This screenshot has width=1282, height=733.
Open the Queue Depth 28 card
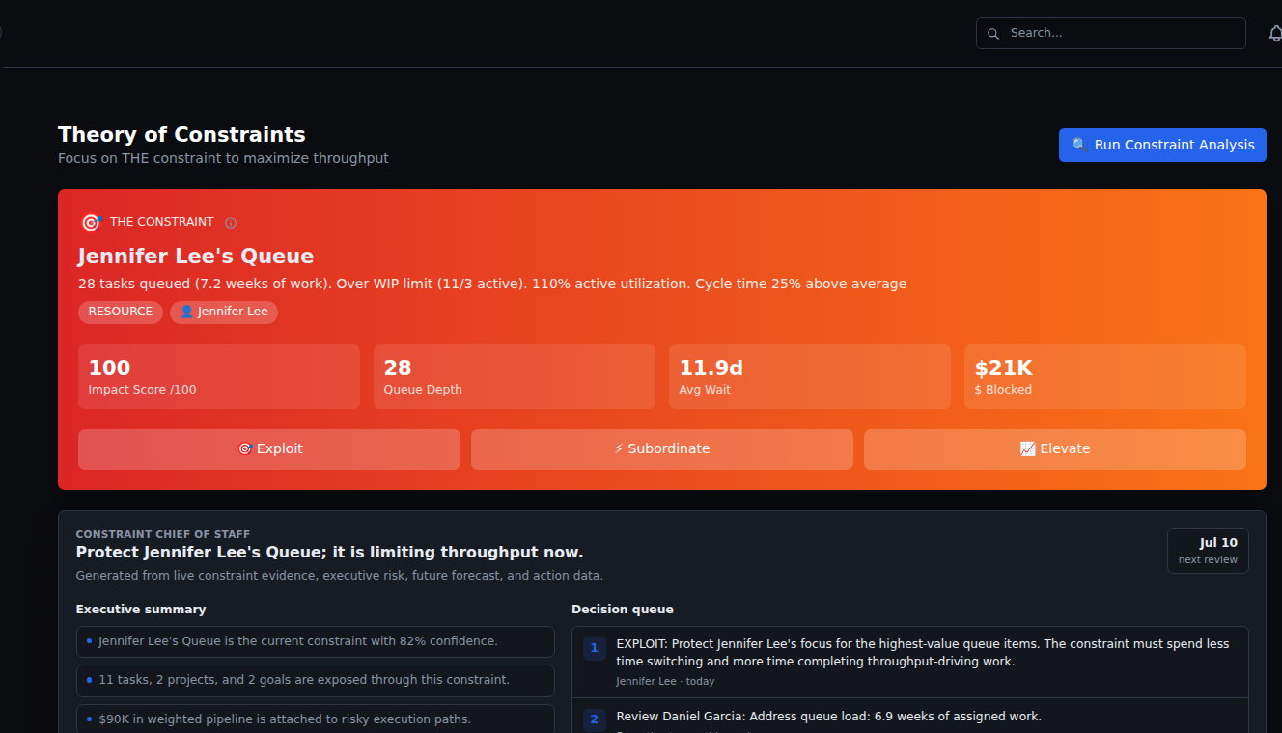click(515, 376)
